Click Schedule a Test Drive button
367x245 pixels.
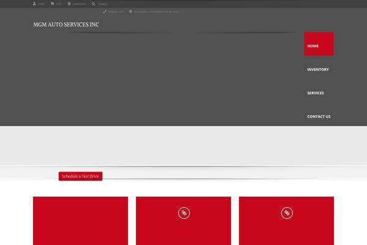coord(81,176)
